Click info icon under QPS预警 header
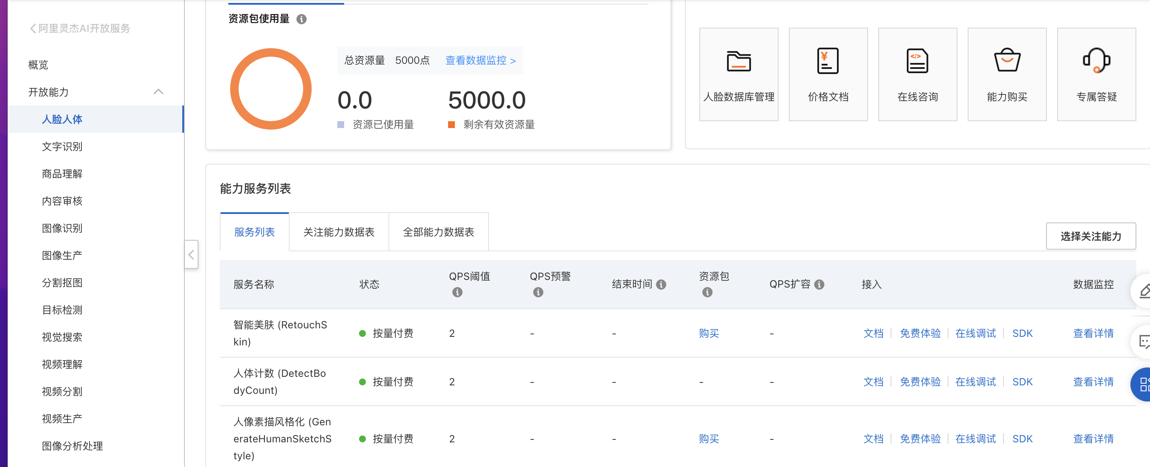This screenshot has width=1150, height=467. point(538,292)
